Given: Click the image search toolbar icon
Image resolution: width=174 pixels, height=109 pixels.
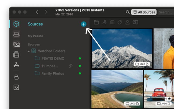Looking at the screenshot, I should (135, 22).
